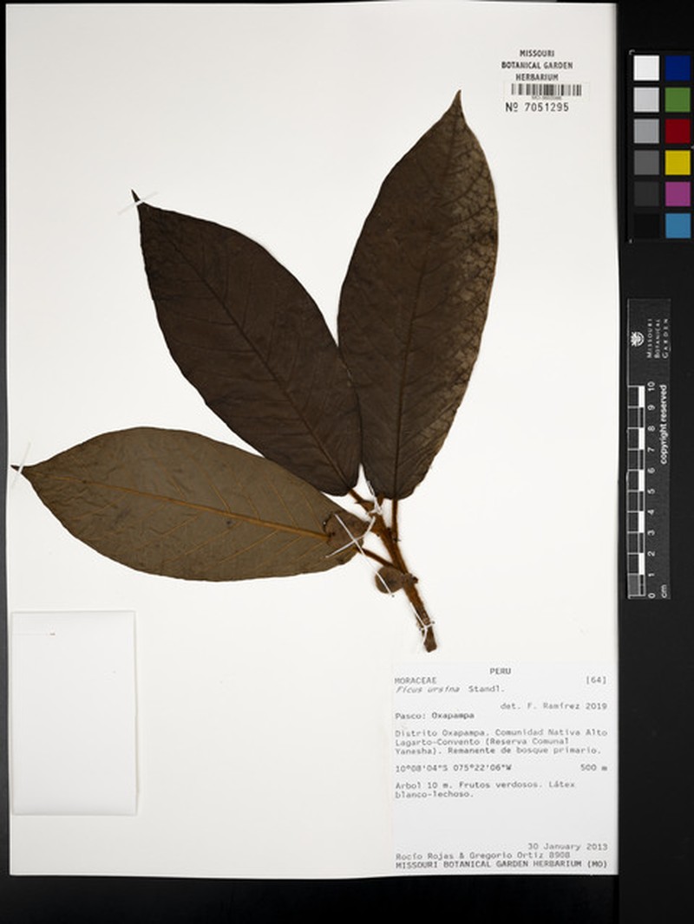Click the blank fragment envelope on the sheet

[74, 713]
